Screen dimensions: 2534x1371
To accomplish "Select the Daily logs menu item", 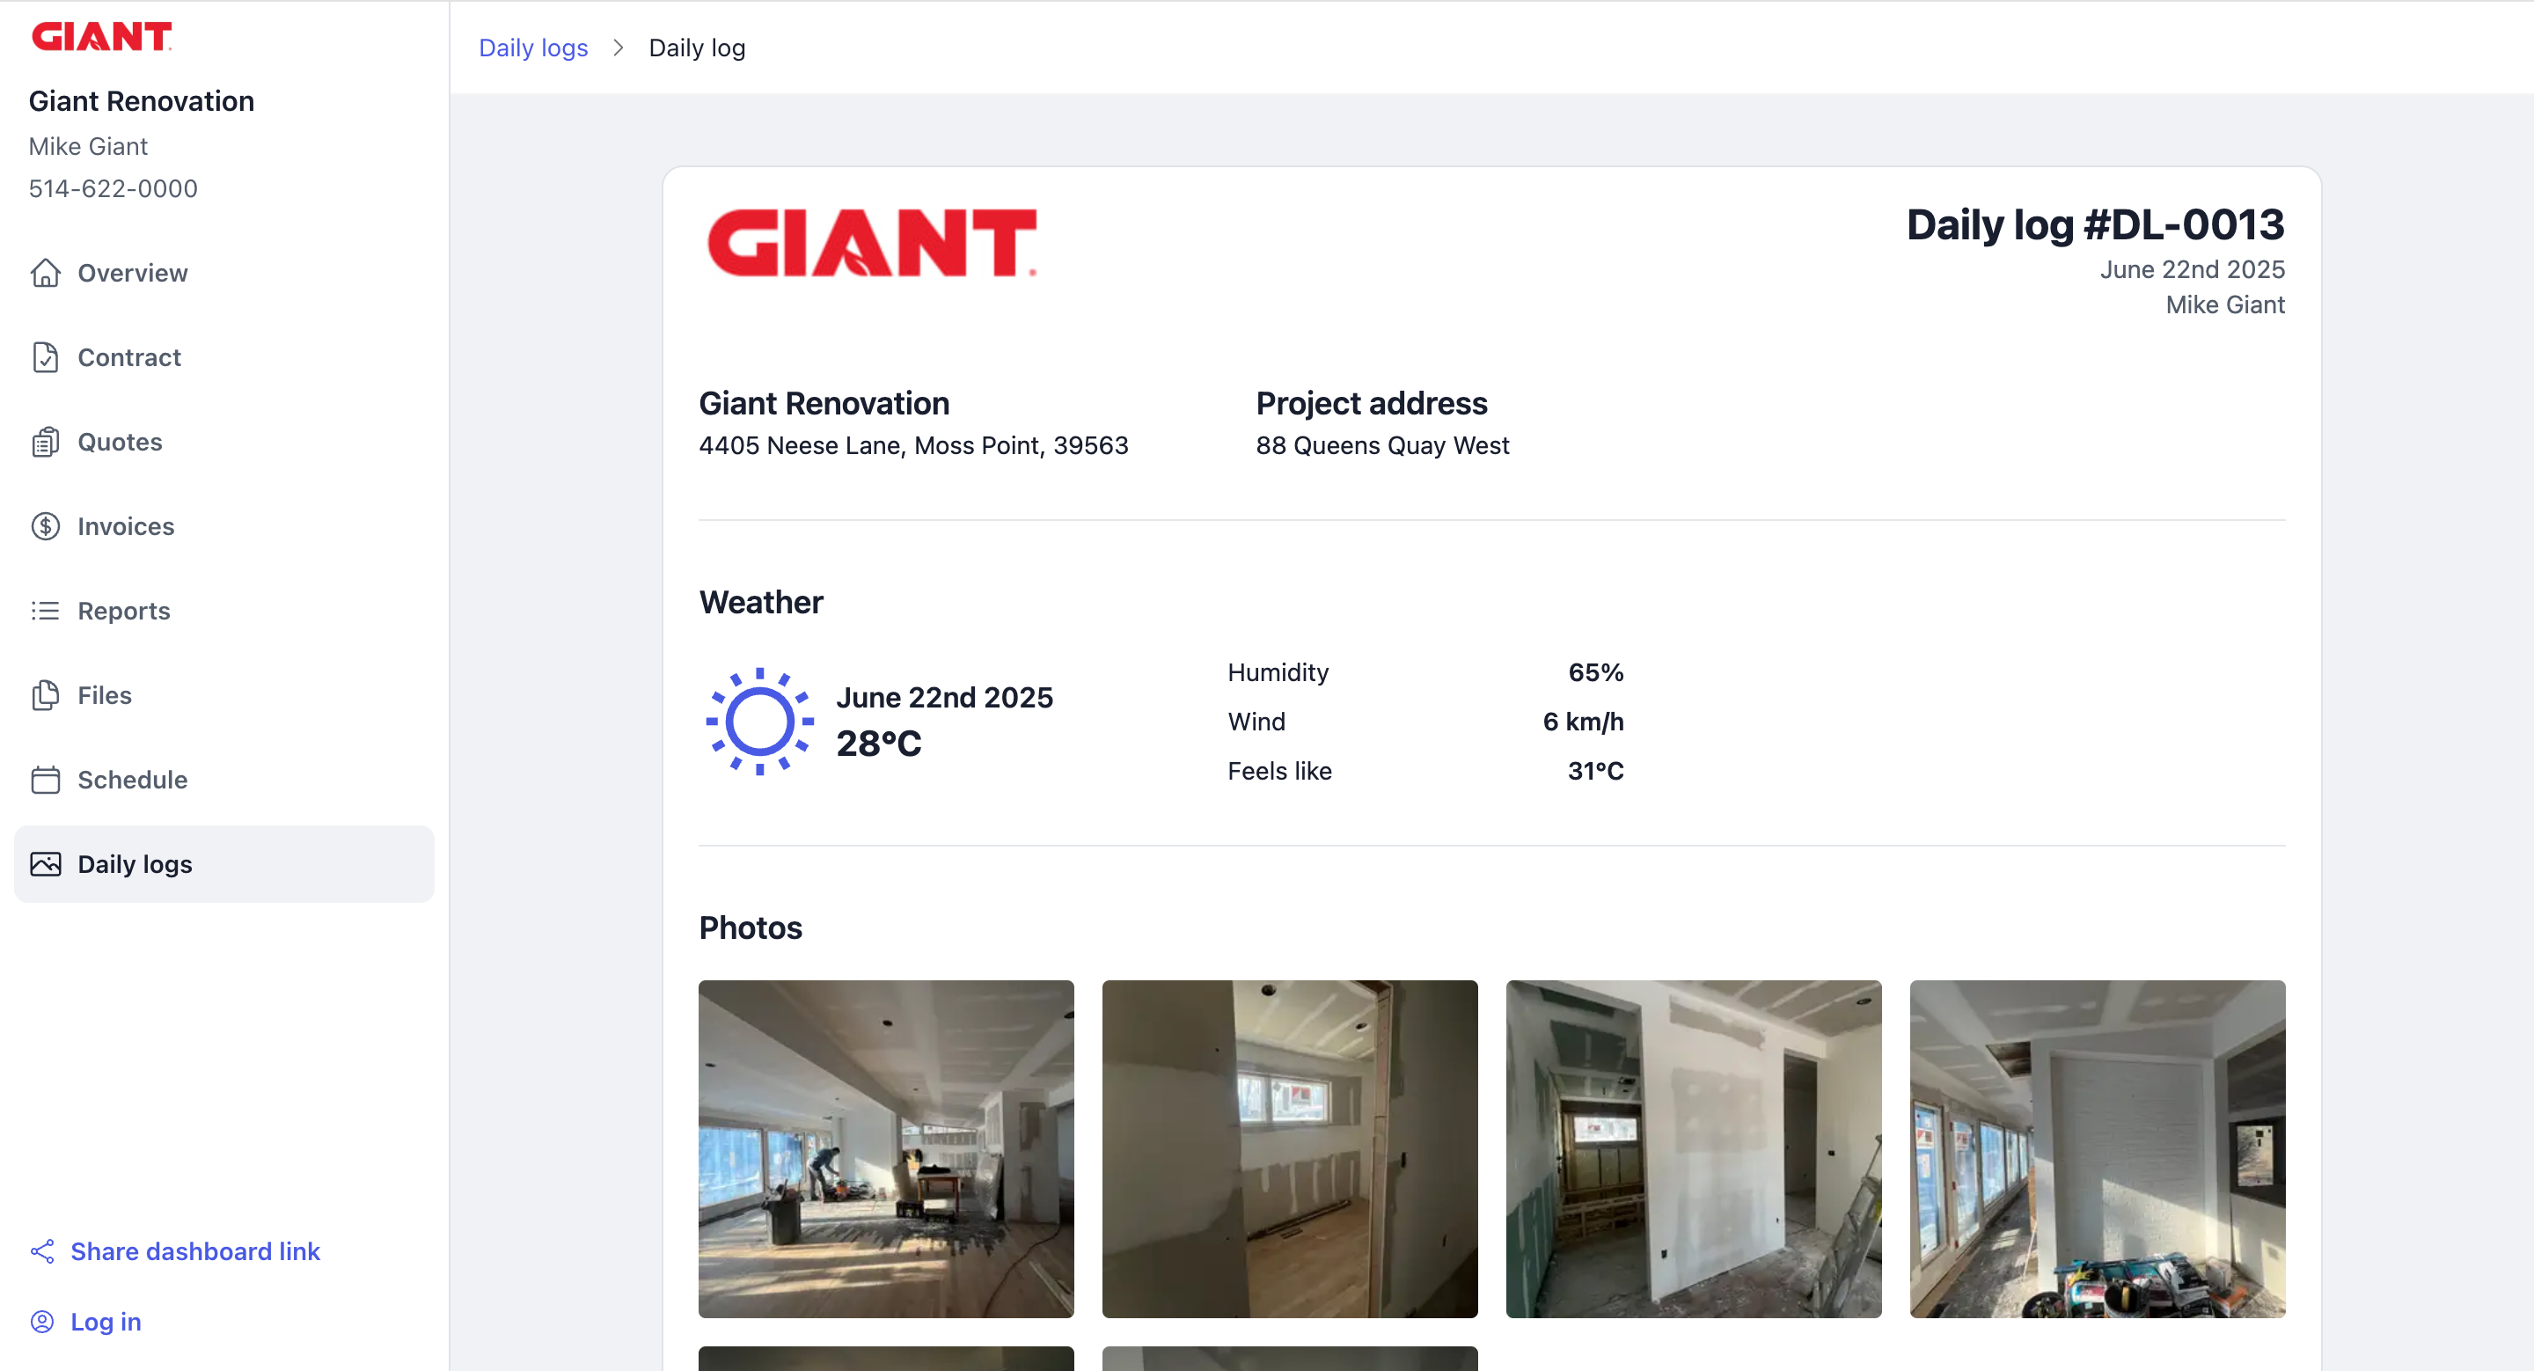I will (224, 864).
